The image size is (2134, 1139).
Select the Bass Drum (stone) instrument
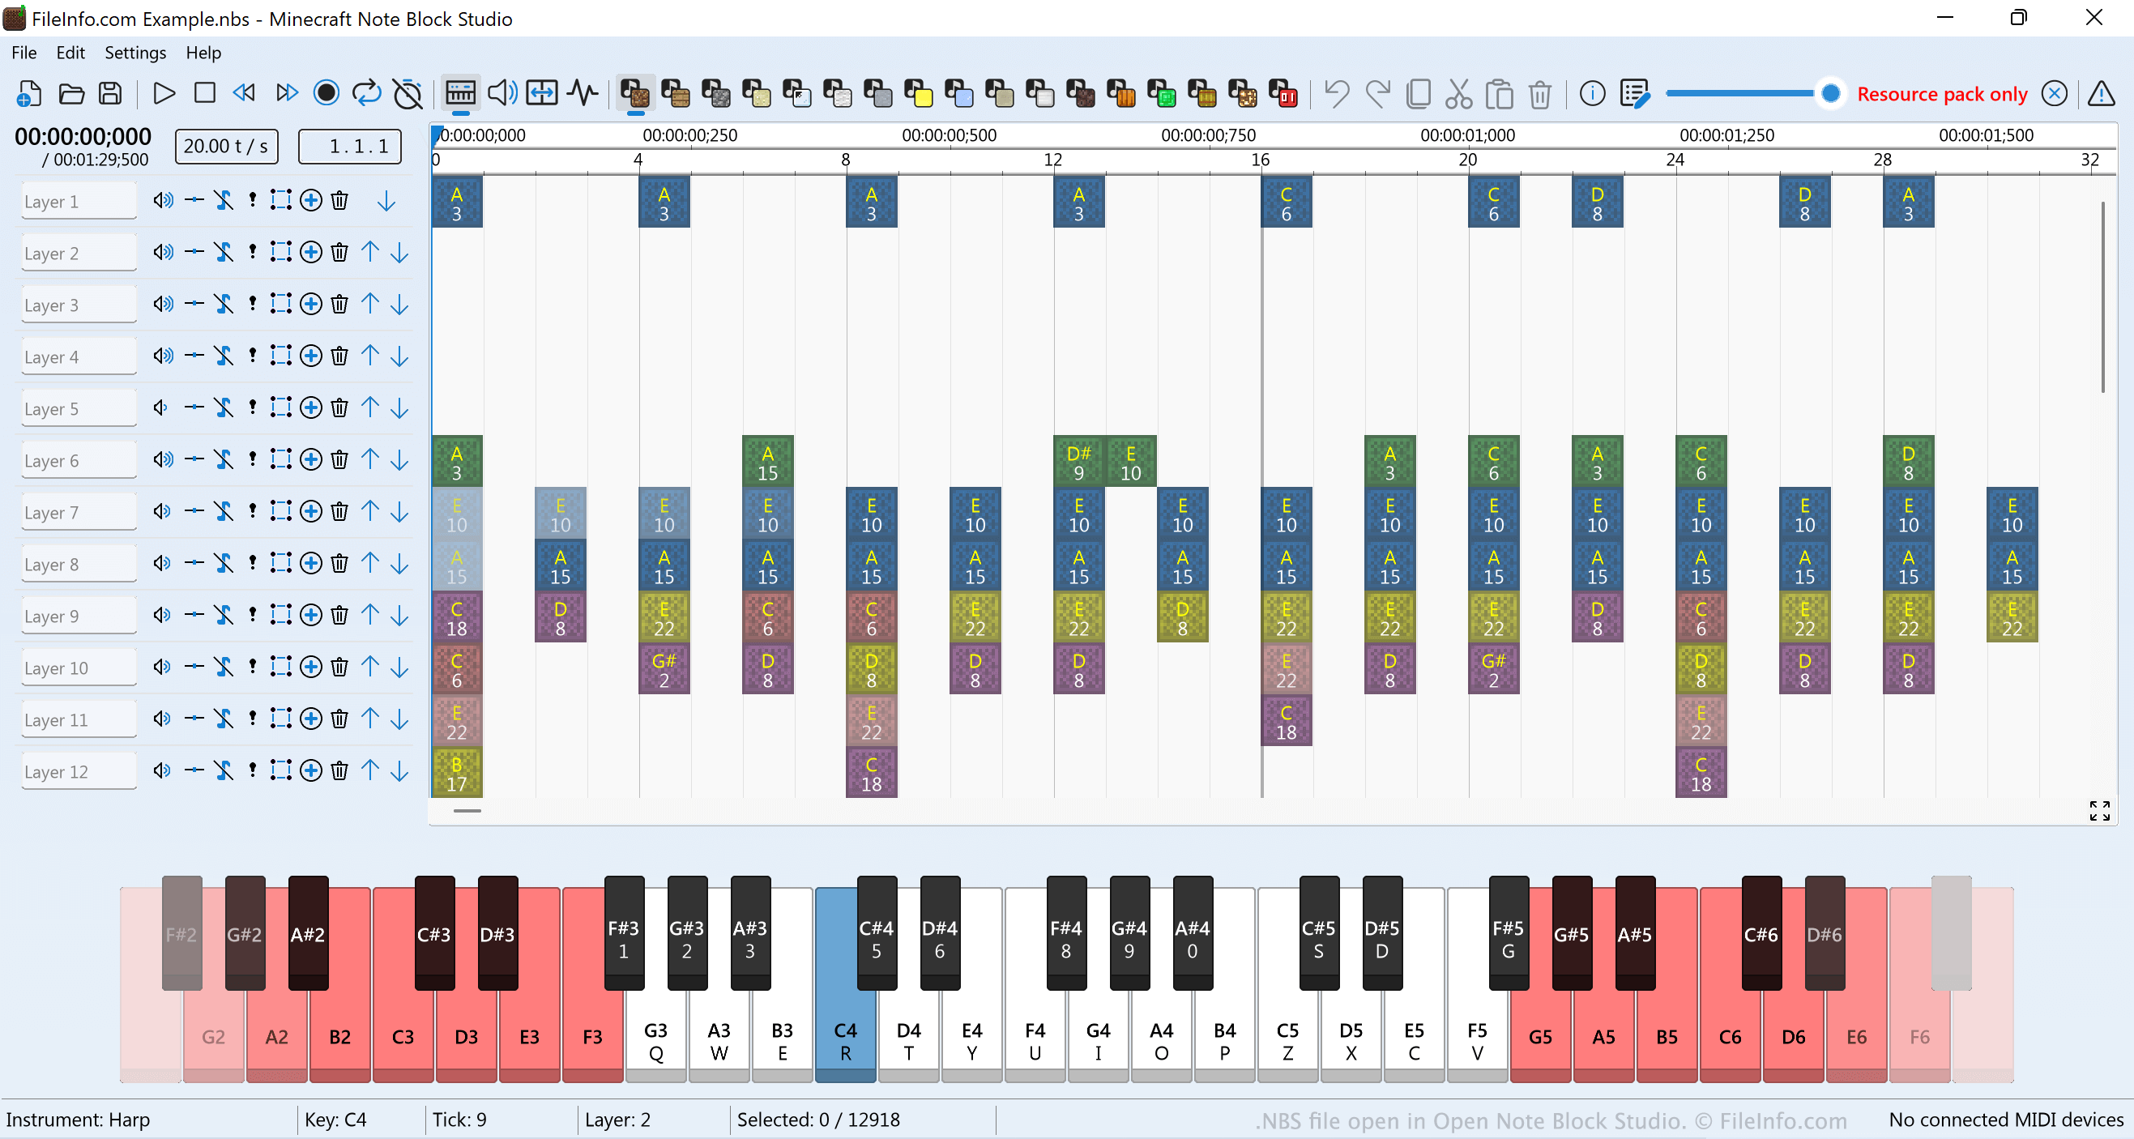pyautogui.click(x=716, y=94)
